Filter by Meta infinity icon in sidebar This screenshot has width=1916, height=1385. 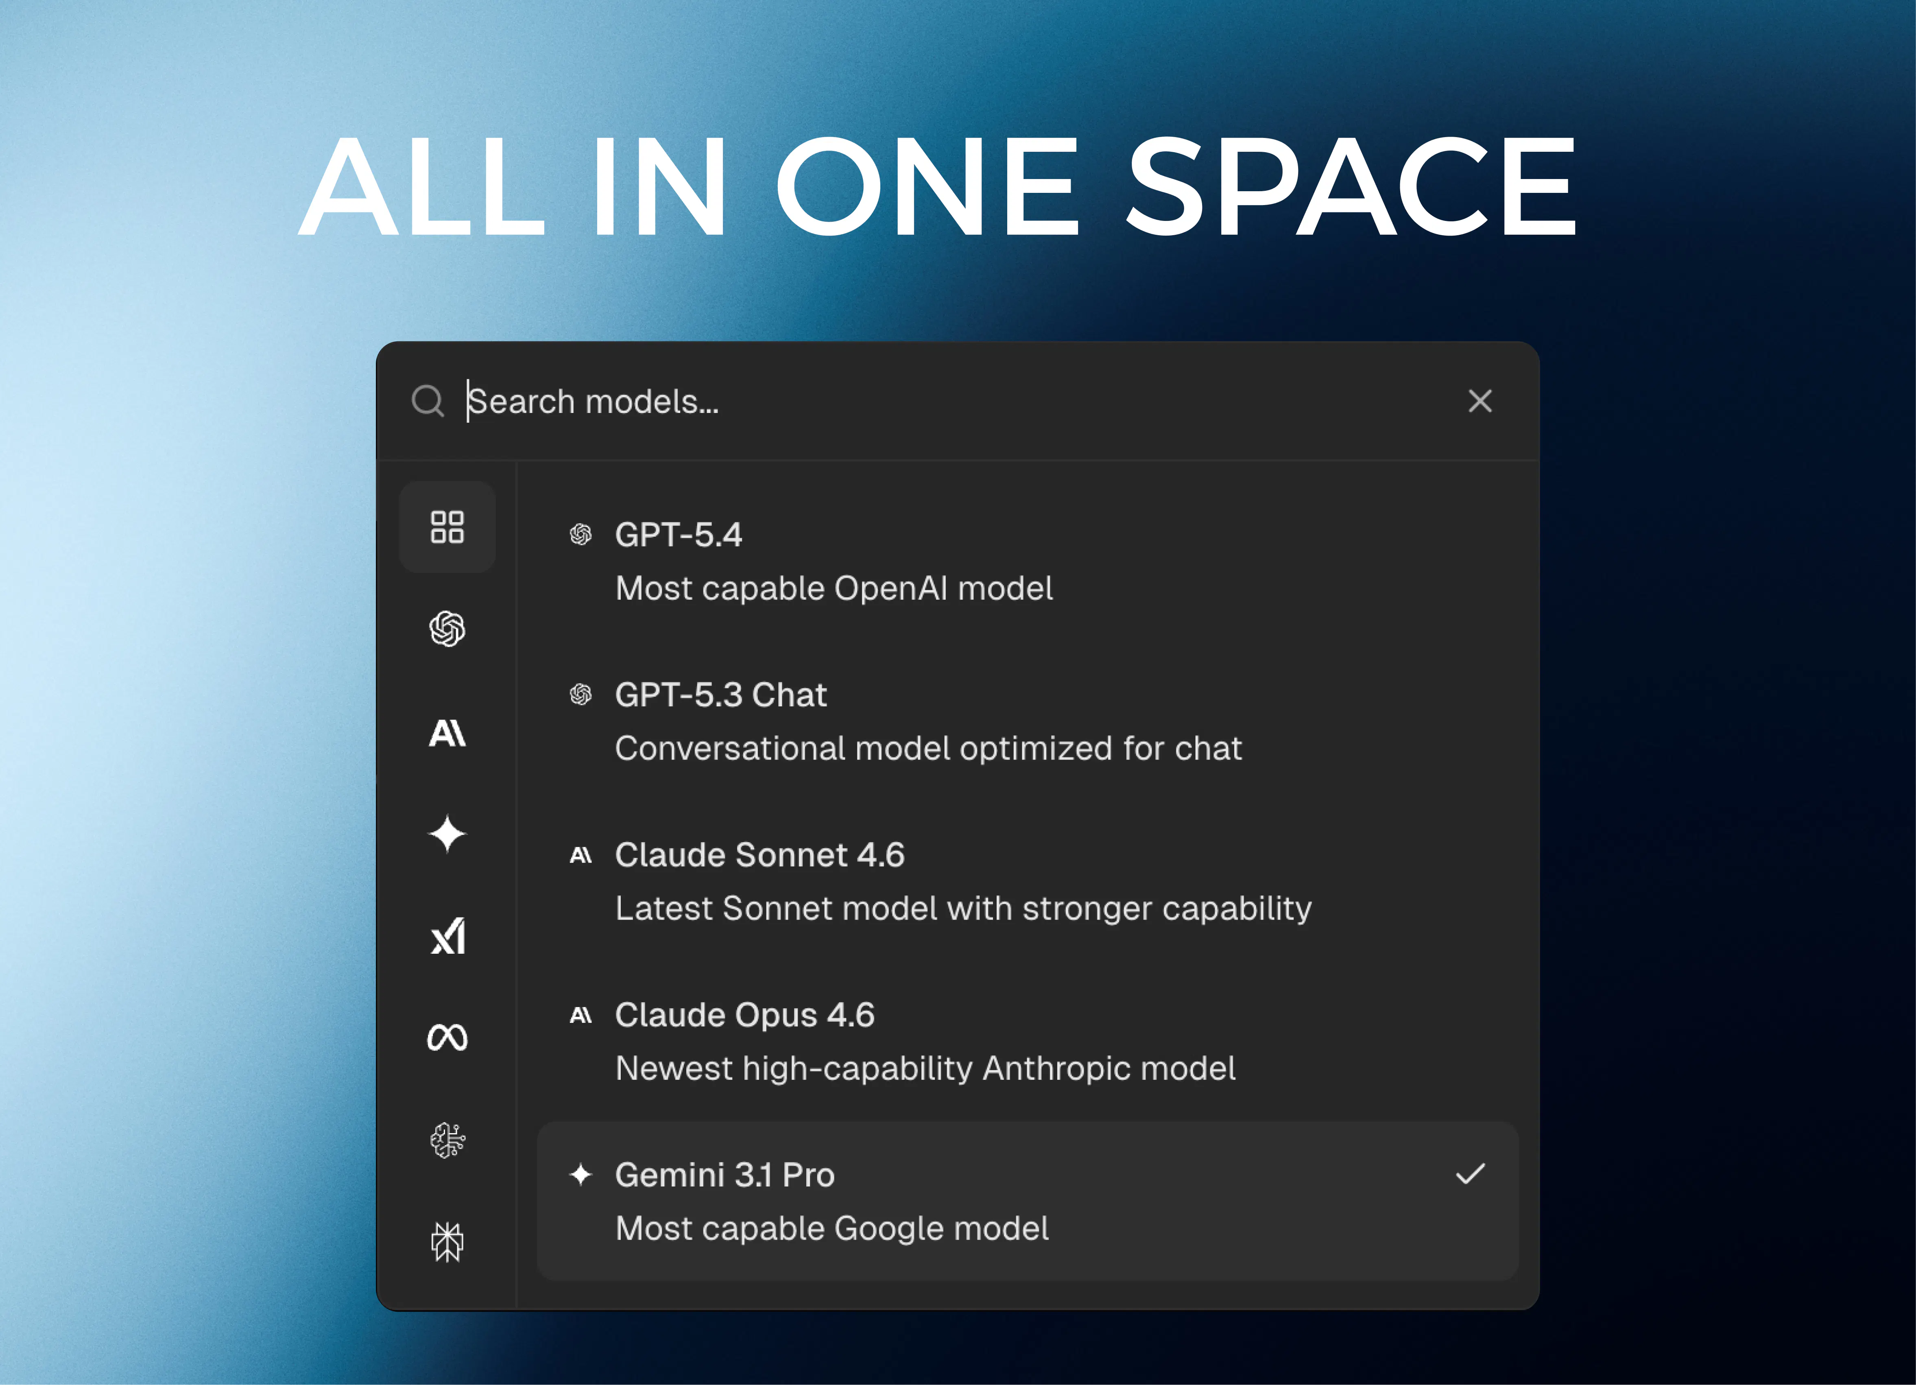tap(447, 1038)
